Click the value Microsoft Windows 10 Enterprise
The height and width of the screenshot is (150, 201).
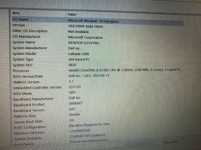pyautogui.click(x=93, y=21)
